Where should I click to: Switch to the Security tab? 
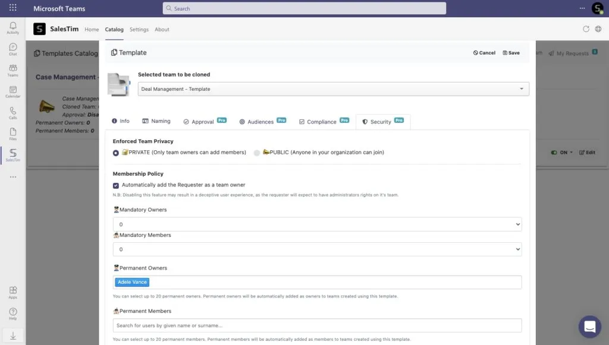(x=383, y=121)
